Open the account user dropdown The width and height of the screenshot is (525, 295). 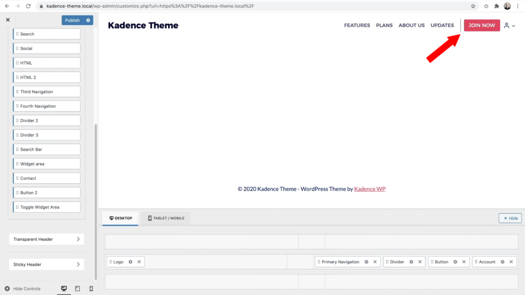(510, 26)
